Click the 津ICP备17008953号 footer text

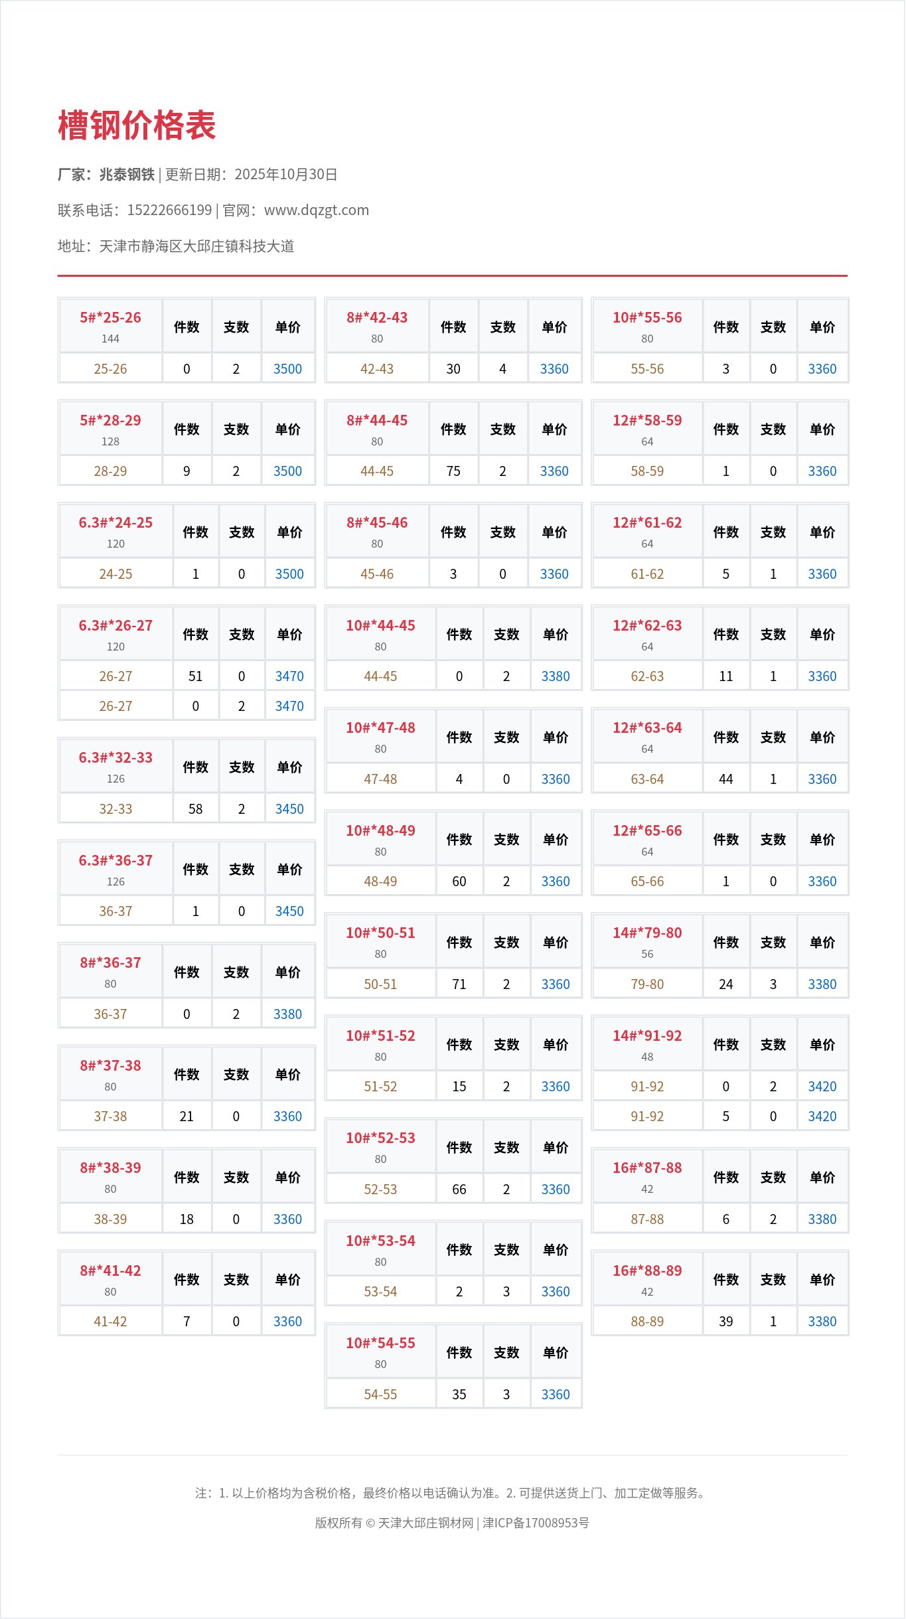tap(536, 1523)
